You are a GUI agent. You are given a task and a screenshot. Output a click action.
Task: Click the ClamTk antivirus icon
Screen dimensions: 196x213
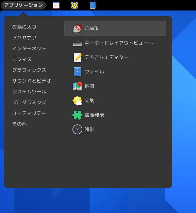pyautogui.click(x=77, y=29)
